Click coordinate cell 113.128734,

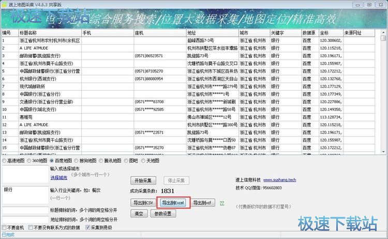pyautogui.click(x=331, y=117)
